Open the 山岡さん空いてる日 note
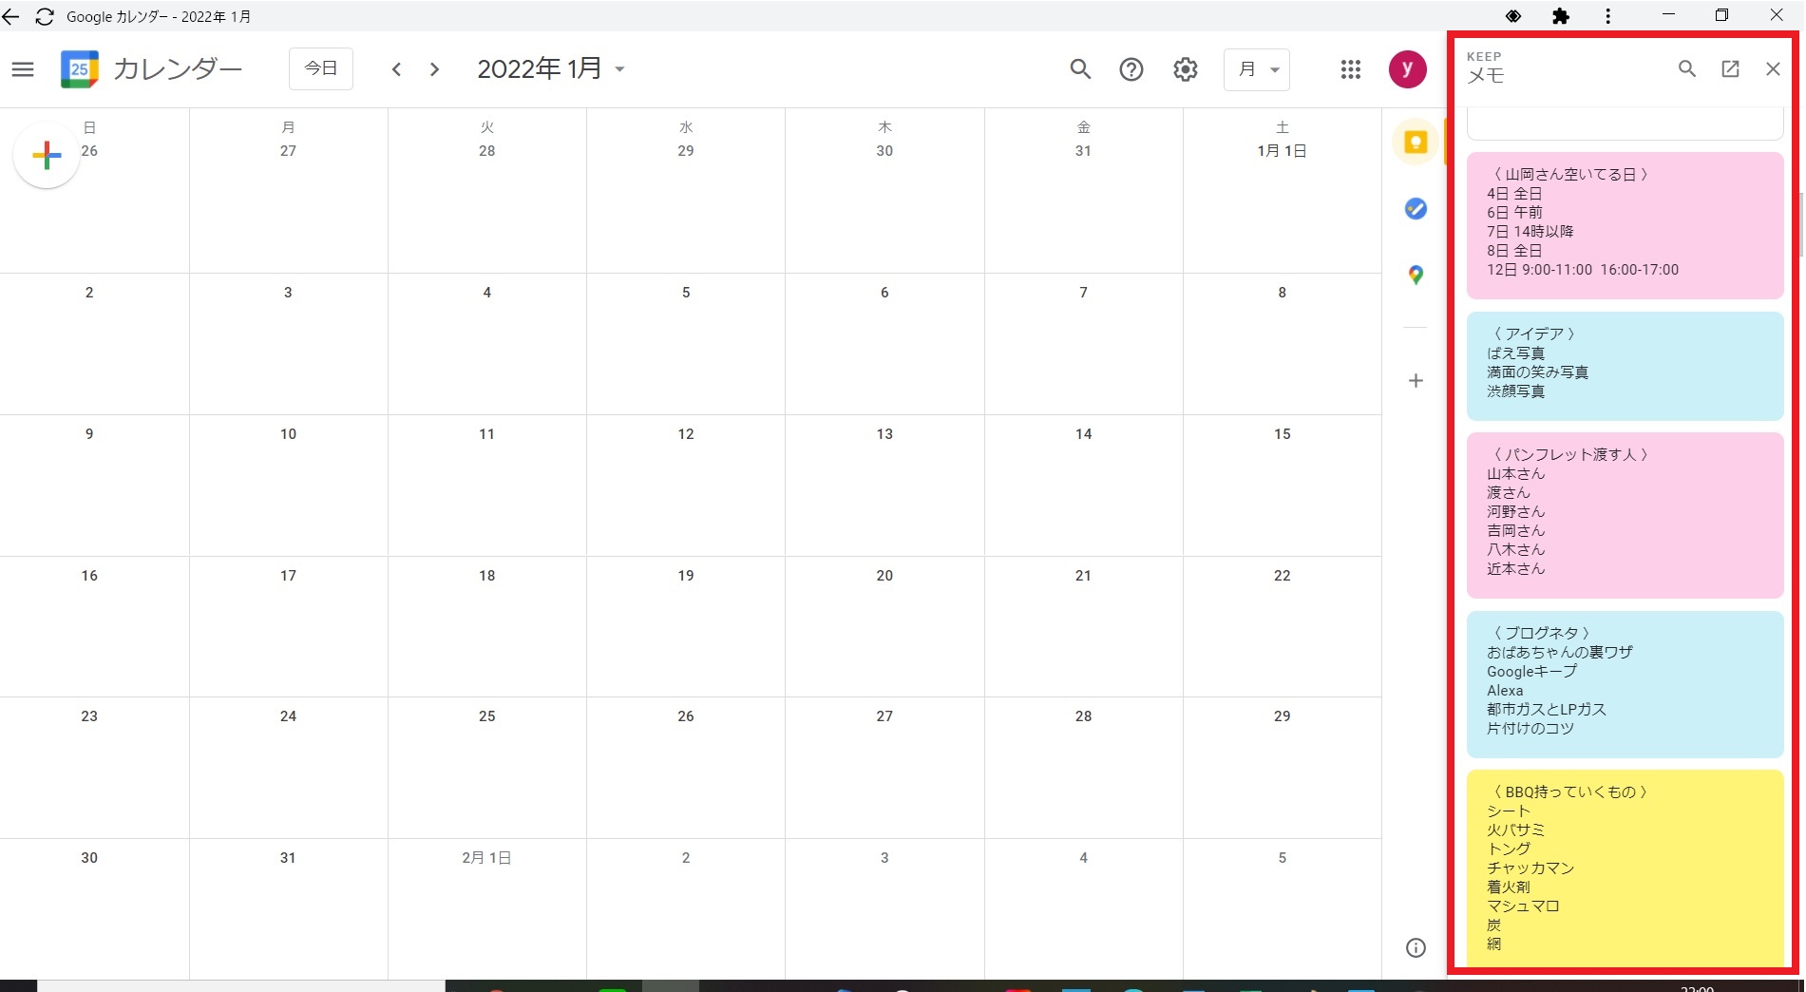1806x992 pixels. 1625,226
